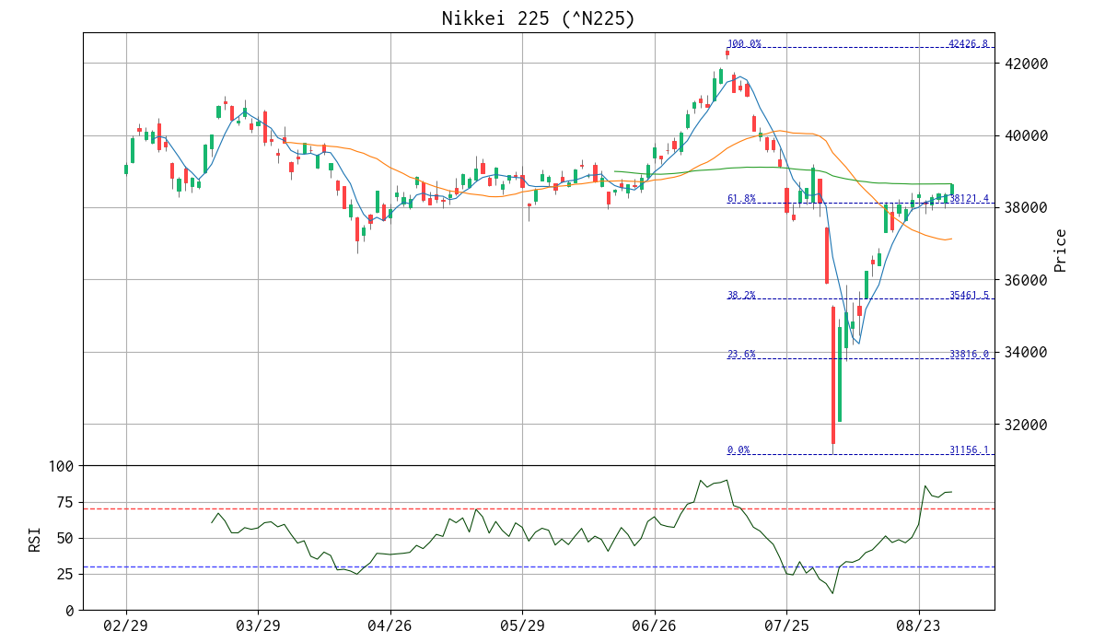Click the 0.0% Fibonacci label
1105x642 pixels.
[x=739, y=449]
